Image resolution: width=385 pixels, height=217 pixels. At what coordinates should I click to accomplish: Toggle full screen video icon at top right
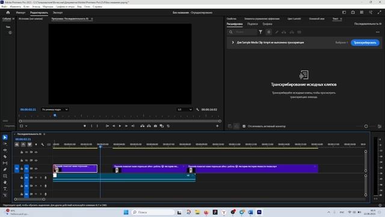point(380,12)
